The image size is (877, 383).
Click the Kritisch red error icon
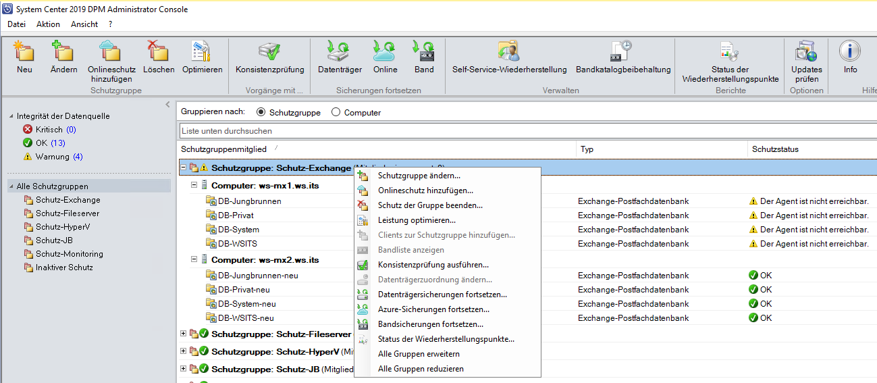tap(28, 129)
